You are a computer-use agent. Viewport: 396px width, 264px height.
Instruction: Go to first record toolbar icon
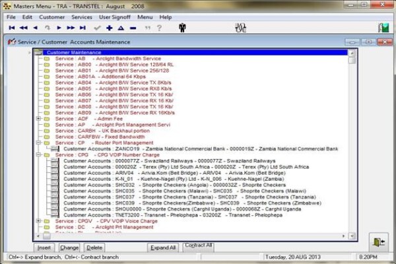[x=12, y=28]
